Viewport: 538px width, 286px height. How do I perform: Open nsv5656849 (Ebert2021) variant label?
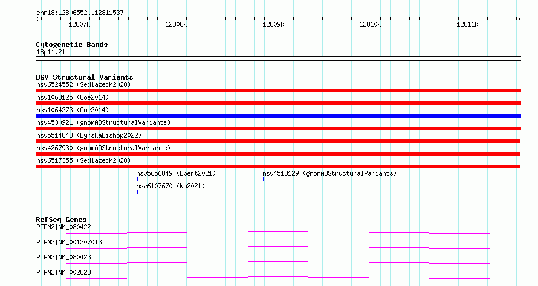coord(176,173)
